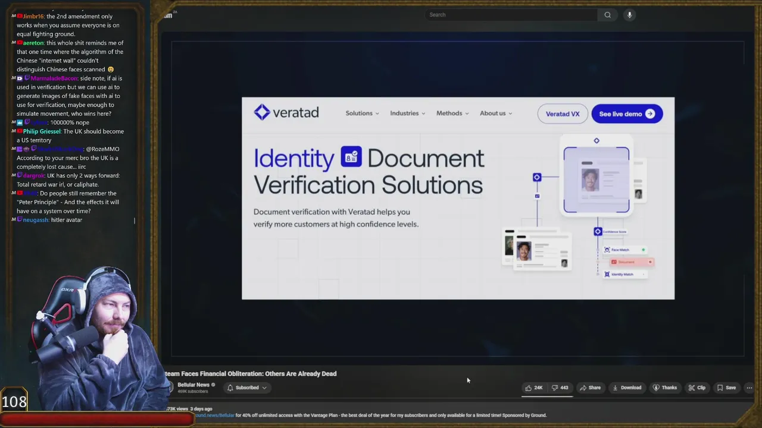Focus the YouTube search field
This screenshot has height=428, width=762.
511,15
